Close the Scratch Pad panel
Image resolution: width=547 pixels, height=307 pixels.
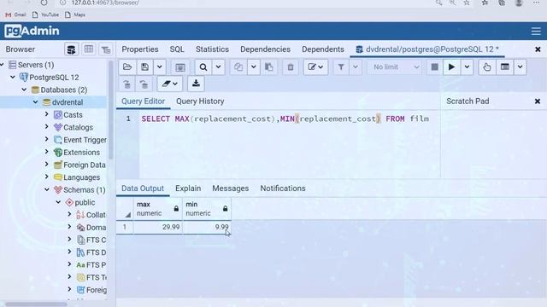point(538,101)
